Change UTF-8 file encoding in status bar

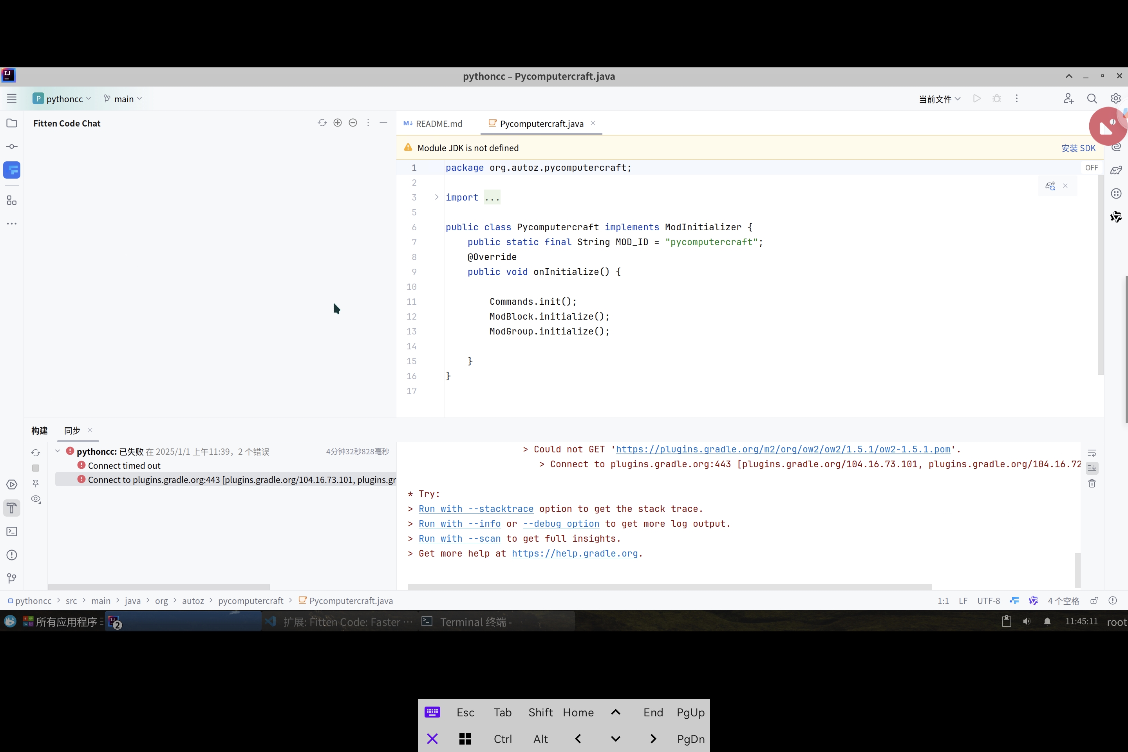(x=989, y=601)
